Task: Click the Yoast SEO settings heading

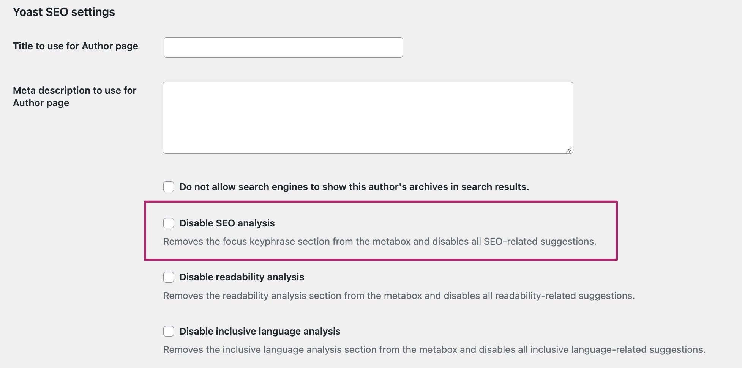Action: tap(63, 12)
